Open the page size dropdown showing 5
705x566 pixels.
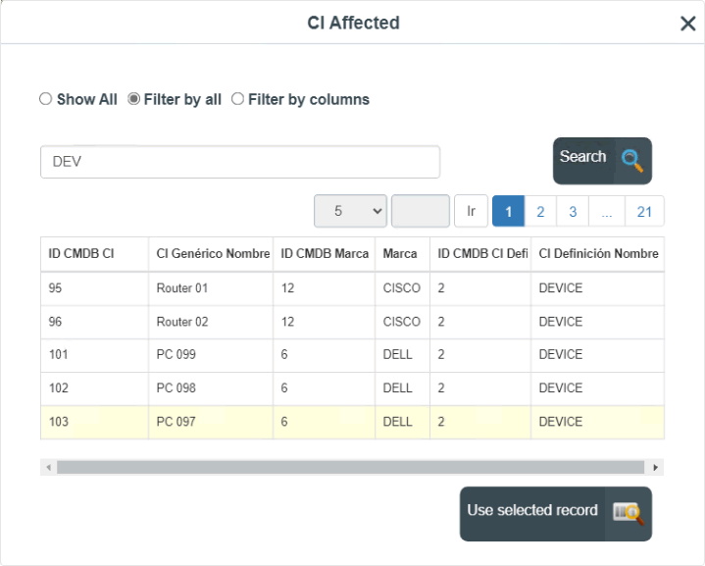coord(350,211)
